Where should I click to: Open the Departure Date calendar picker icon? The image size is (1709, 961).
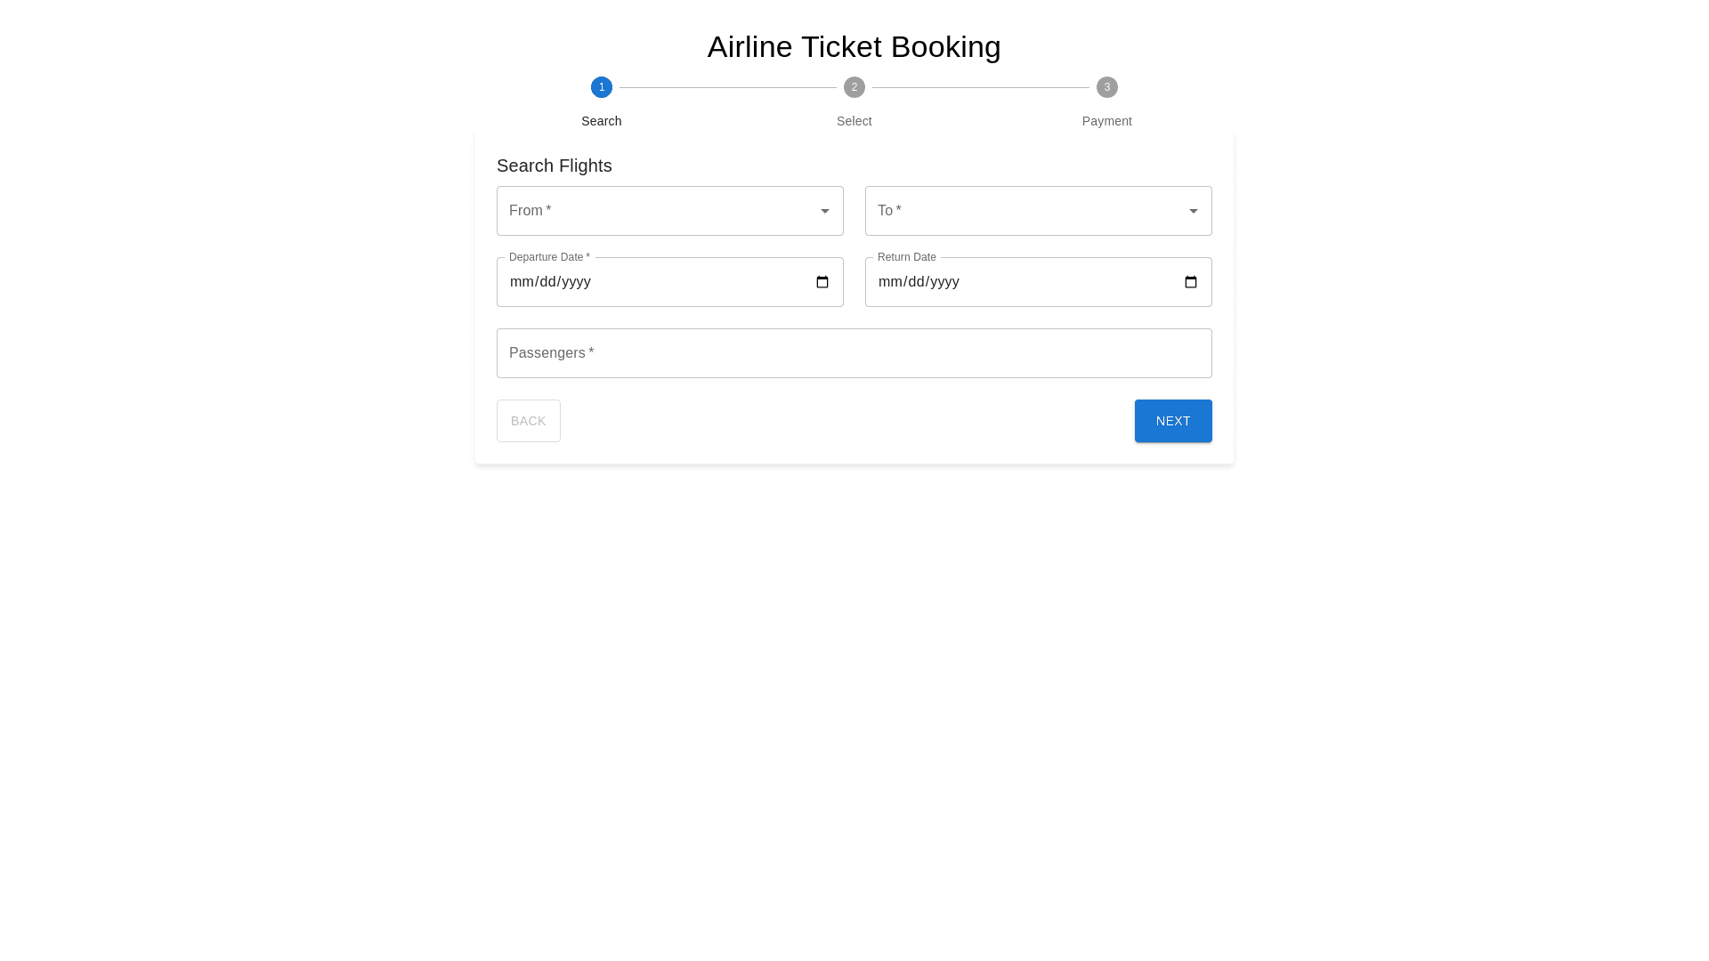(x=822, y=282)
